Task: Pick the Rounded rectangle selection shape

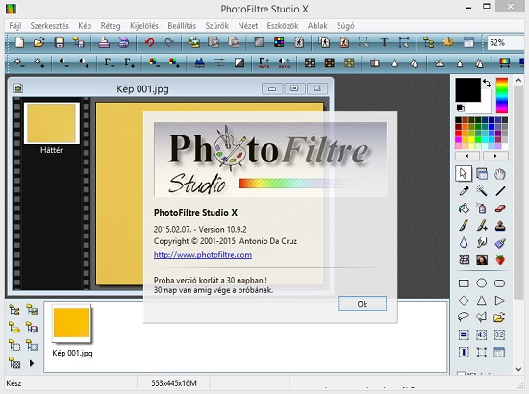Action: tap(500, 283)
